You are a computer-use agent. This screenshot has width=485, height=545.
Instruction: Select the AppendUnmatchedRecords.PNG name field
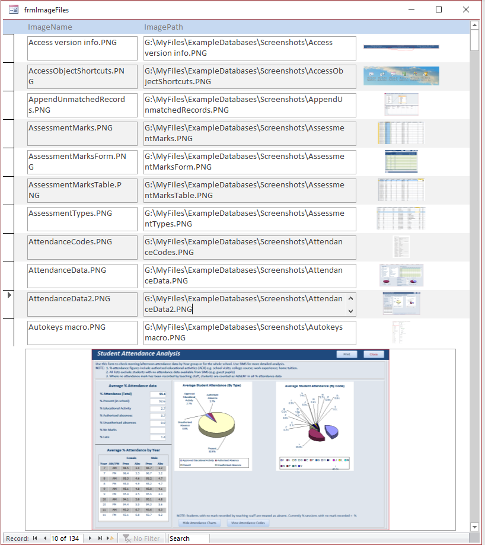82,106
